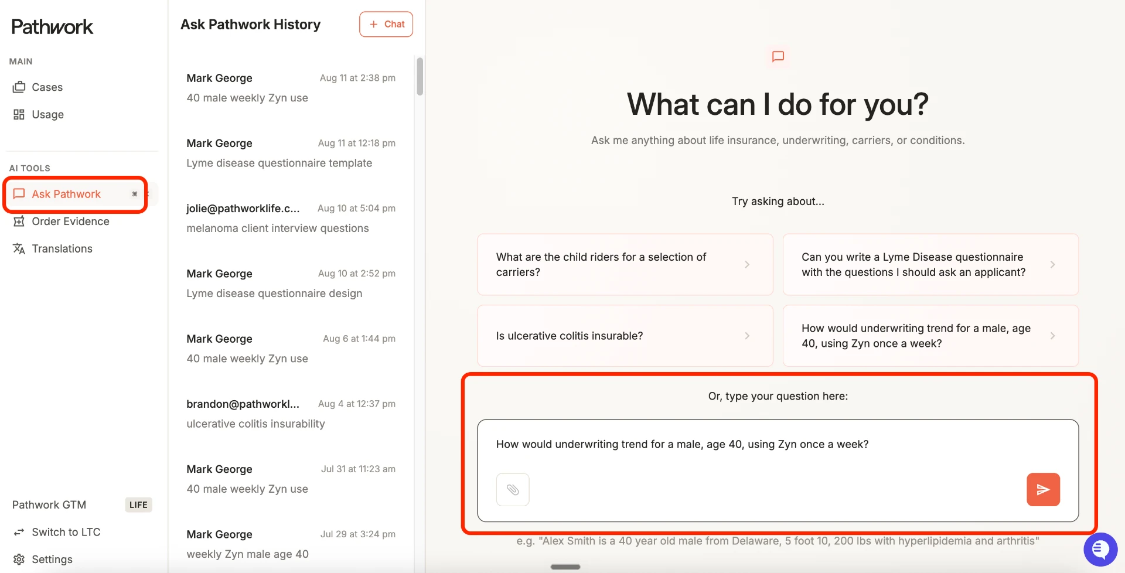Open history chat from Aug 11 at 2:38 pm
1125x573 pixels.
tap(291, 88)
